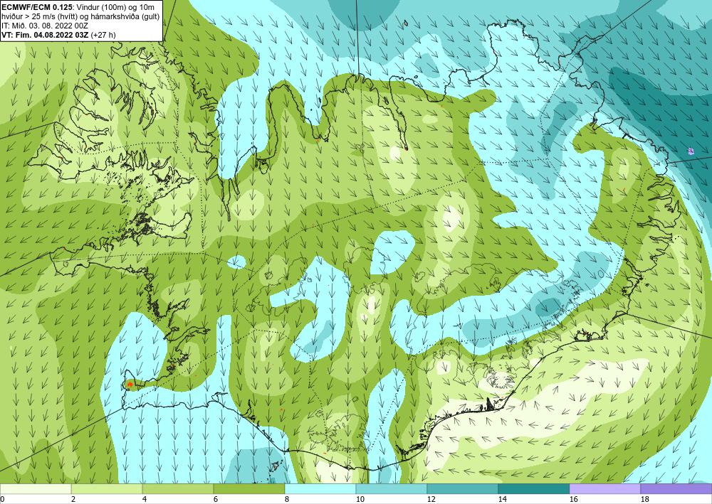The image size is (712, 504).
Task: Click the 8–10 m/s light cyan legend swatch
Action: coord(320,488)
